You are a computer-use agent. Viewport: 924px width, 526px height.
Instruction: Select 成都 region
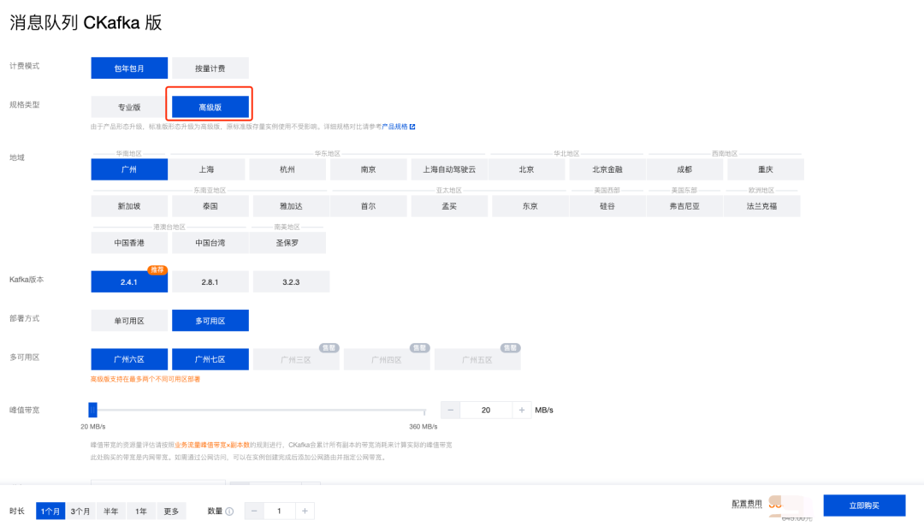coord(684,169)
